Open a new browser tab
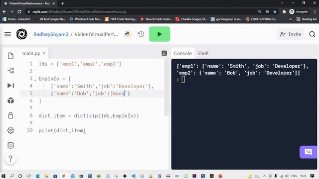Screen dimensions: 319x179 coord(62,3)
